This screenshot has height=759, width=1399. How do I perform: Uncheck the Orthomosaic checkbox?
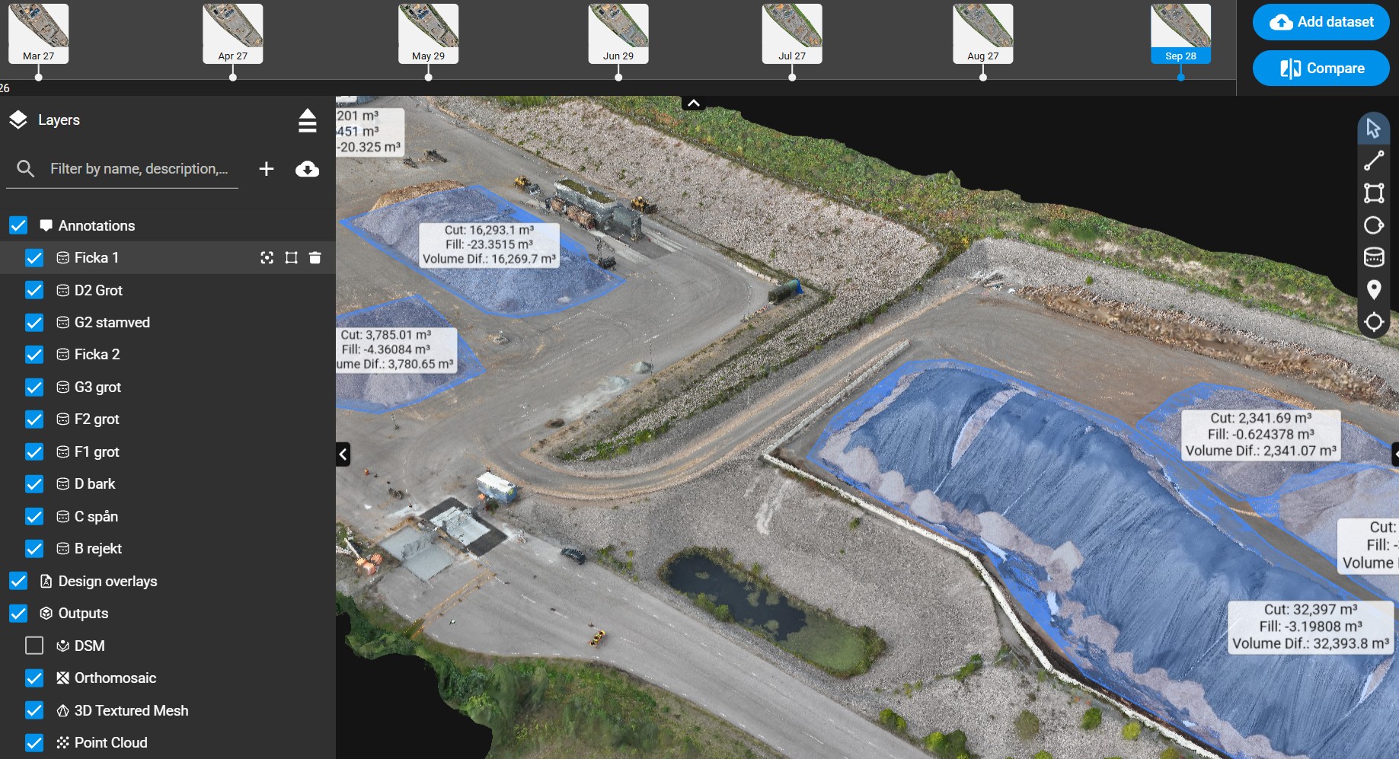tap(34, 678)
